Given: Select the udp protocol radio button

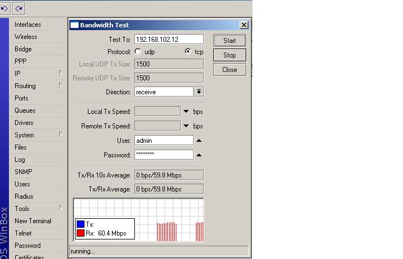Looking at the screenshot, I should (x=138, y=51).
